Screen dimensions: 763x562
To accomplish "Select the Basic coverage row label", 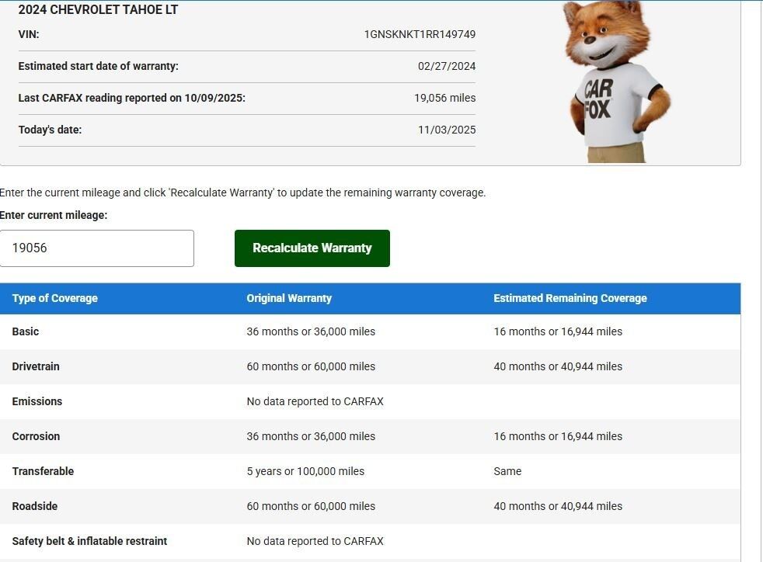I will pyautogui.click(x=26, y=331).
